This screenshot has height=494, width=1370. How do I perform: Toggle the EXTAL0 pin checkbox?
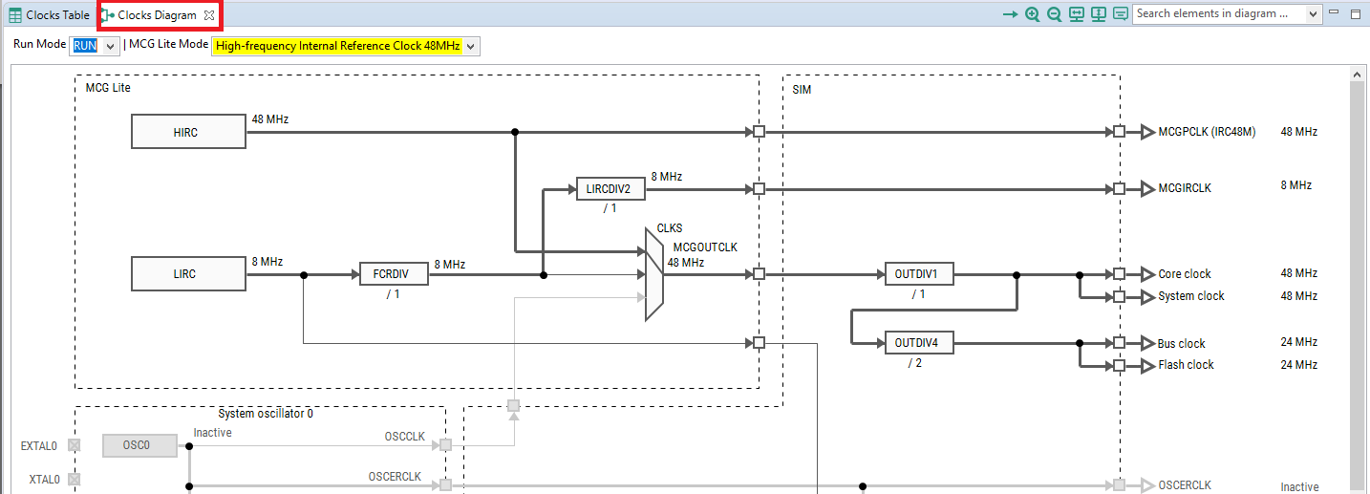(x=75, y=445)
